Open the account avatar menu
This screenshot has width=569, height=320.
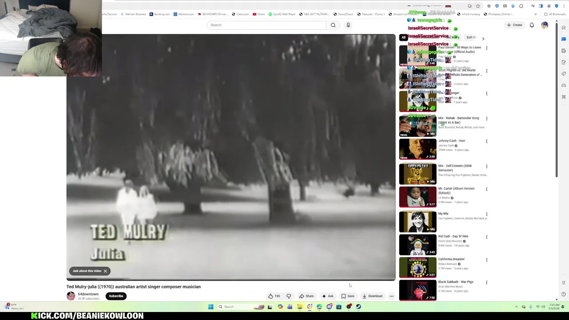pos(545,25)
